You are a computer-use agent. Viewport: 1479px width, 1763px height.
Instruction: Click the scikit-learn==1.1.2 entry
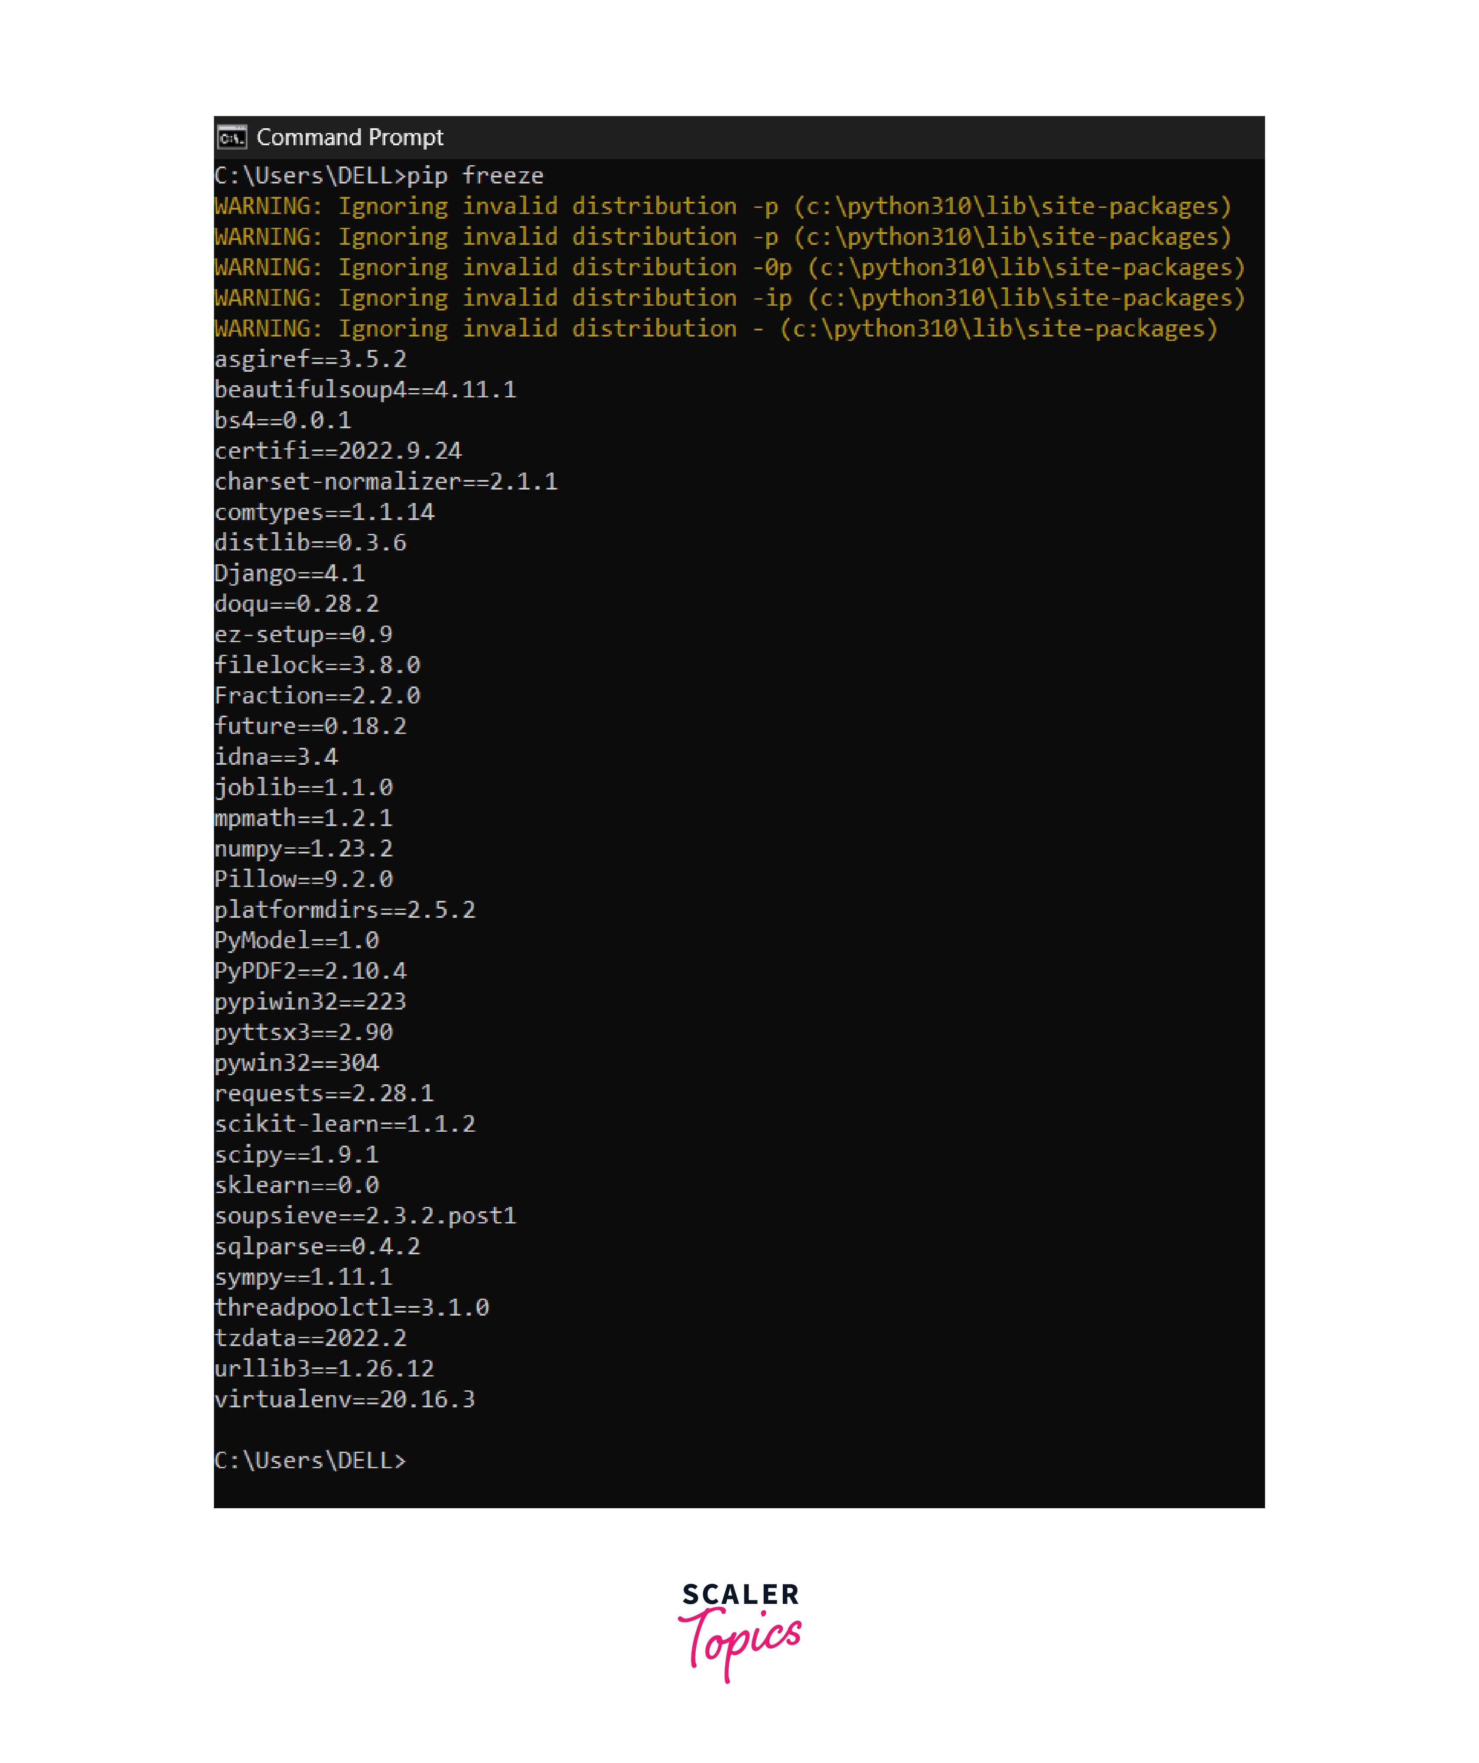pos(344,1124)
